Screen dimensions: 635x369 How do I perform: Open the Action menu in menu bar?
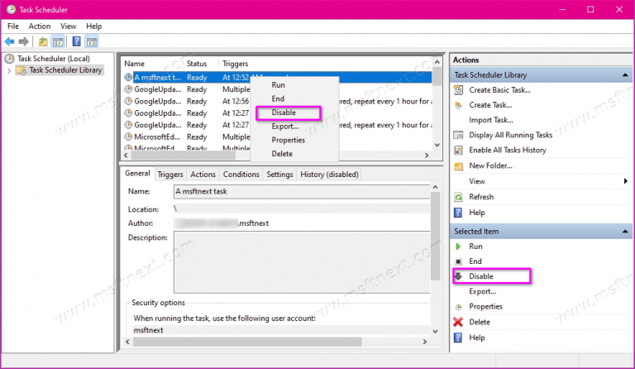click(40, 26)
